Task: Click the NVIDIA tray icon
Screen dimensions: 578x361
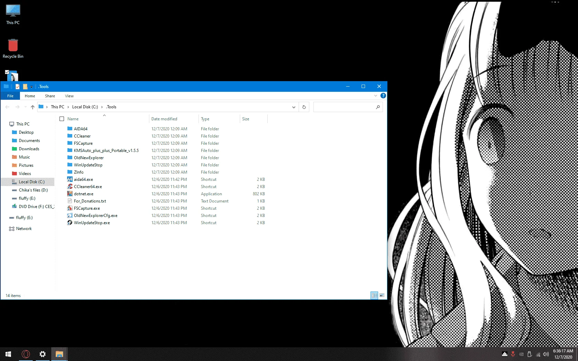Action: pyautogui.click(x=522, y=354)
